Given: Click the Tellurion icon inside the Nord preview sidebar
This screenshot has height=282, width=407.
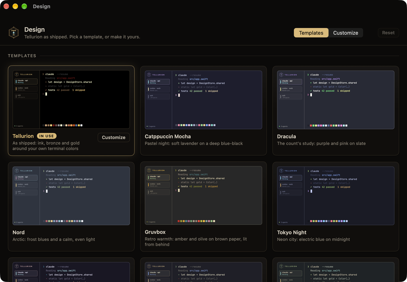Looking at the screenshot, I should (17, 171).
